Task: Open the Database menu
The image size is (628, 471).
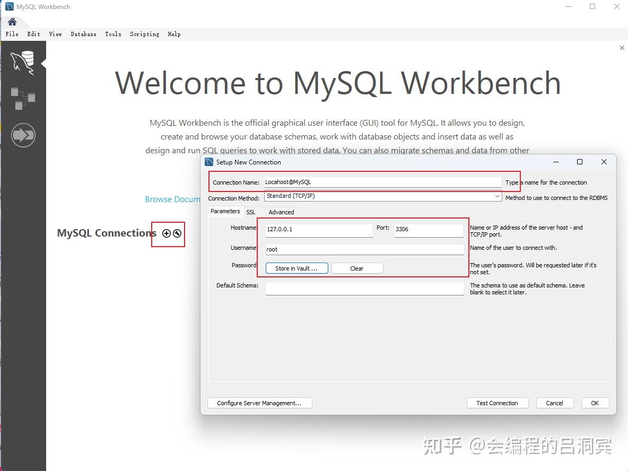Action: coord(83,34)
